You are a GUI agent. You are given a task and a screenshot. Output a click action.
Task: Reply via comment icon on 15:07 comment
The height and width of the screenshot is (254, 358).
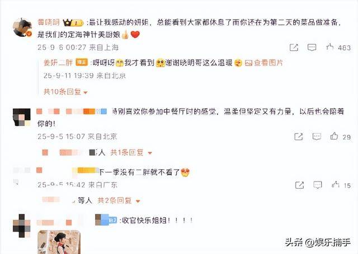pos(317,136)
